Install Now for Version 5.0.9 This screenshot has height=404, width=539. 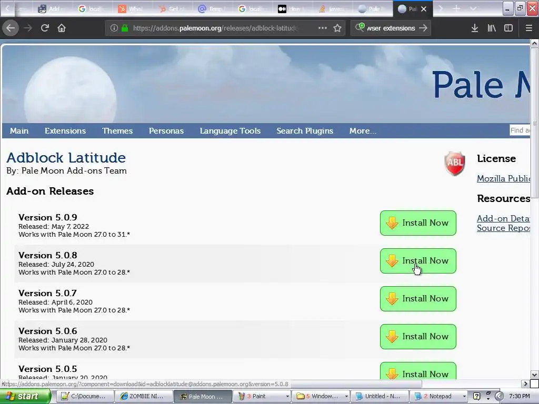point(418,223)
